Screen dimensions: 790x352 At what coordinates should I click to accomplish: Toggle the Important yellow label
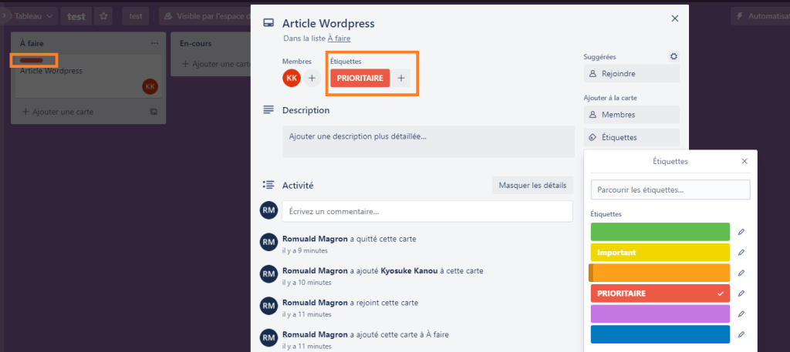660,253
